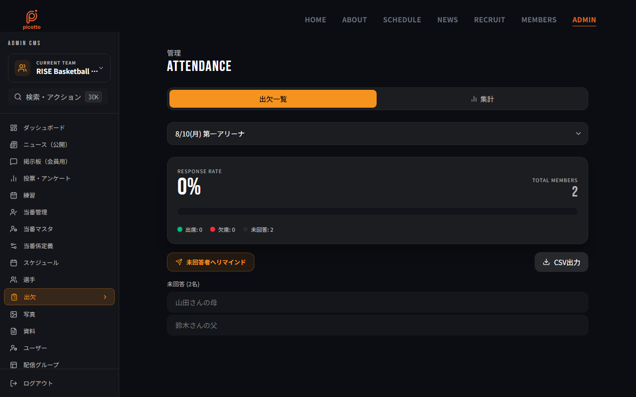Click the ログアウト exit icon

tap(14, 384)
